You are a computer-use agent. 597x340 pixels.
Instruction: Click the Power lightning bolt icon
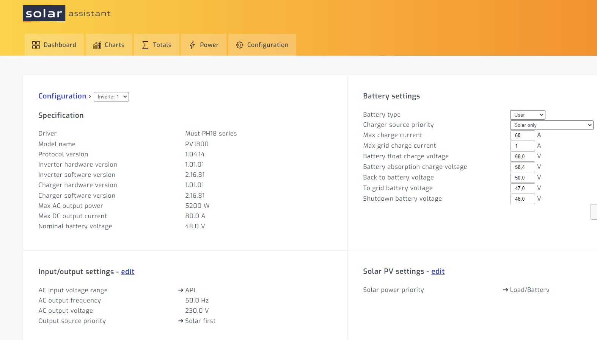192,45
